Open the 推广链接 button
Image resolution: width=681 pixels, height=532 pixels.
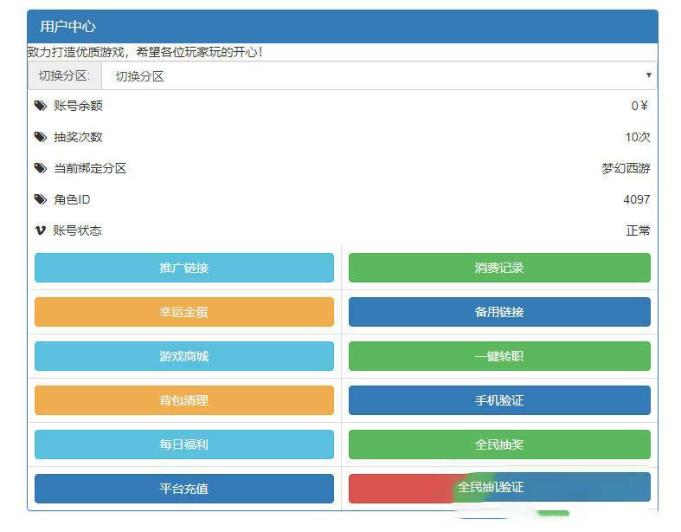184,268
